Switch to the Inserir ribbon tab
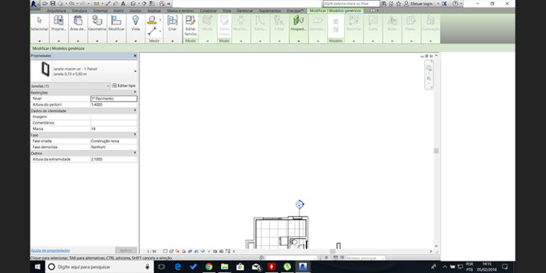The image size is (546, 273). point(119,11)
